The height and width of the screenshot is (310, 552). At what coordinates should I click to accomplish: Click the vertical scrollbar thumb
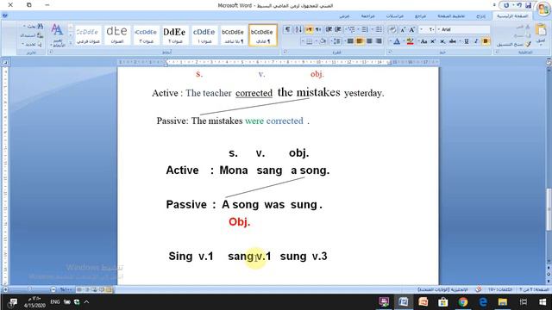click(549, 209)
